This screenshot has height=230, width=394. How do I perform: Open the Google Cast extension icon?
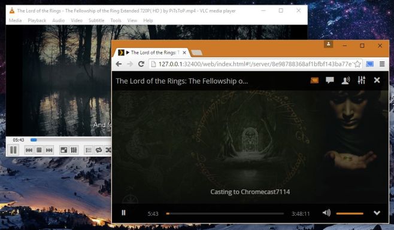(x=369, y=64)
